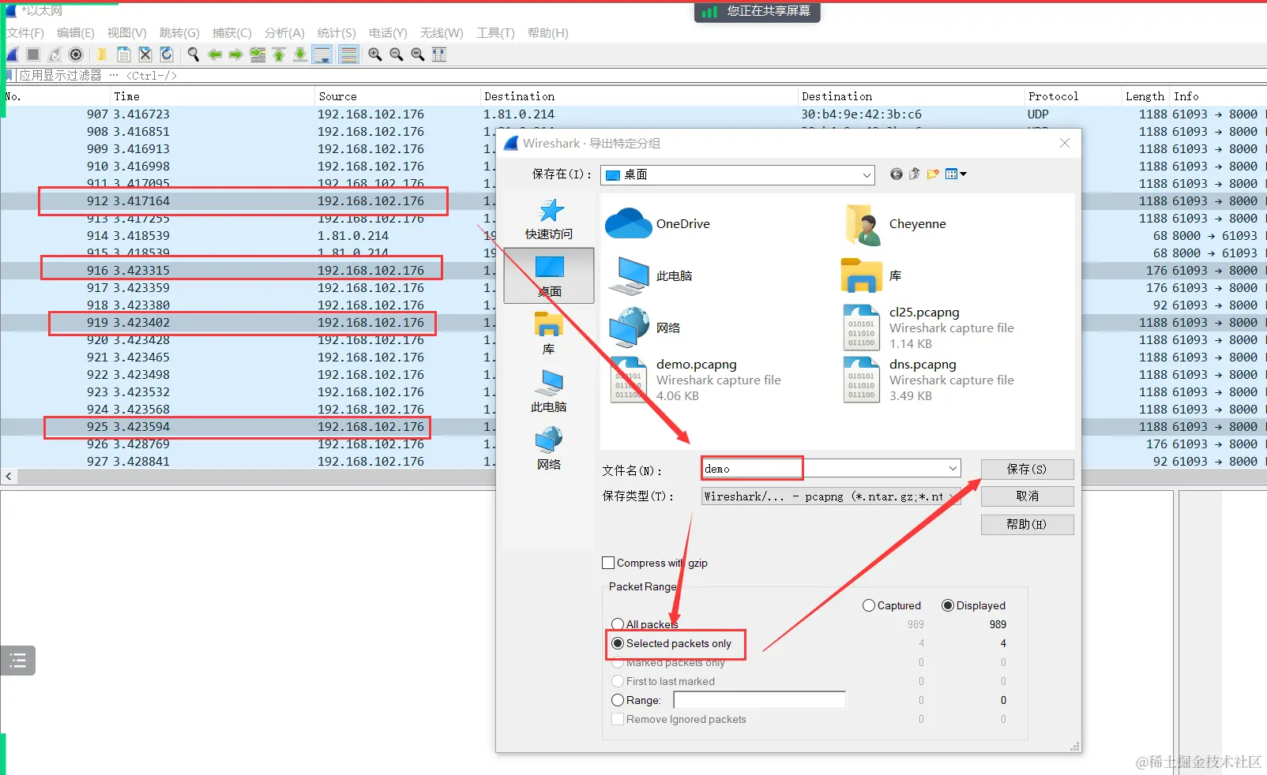Select the dns.pcapng capture file
The image size is (1267, 775).
[929, 380]
